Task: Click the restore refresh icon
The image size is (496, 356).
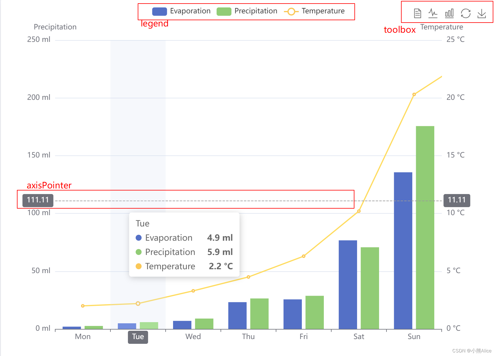Action: pyautogui.click(x=466, y=13)
